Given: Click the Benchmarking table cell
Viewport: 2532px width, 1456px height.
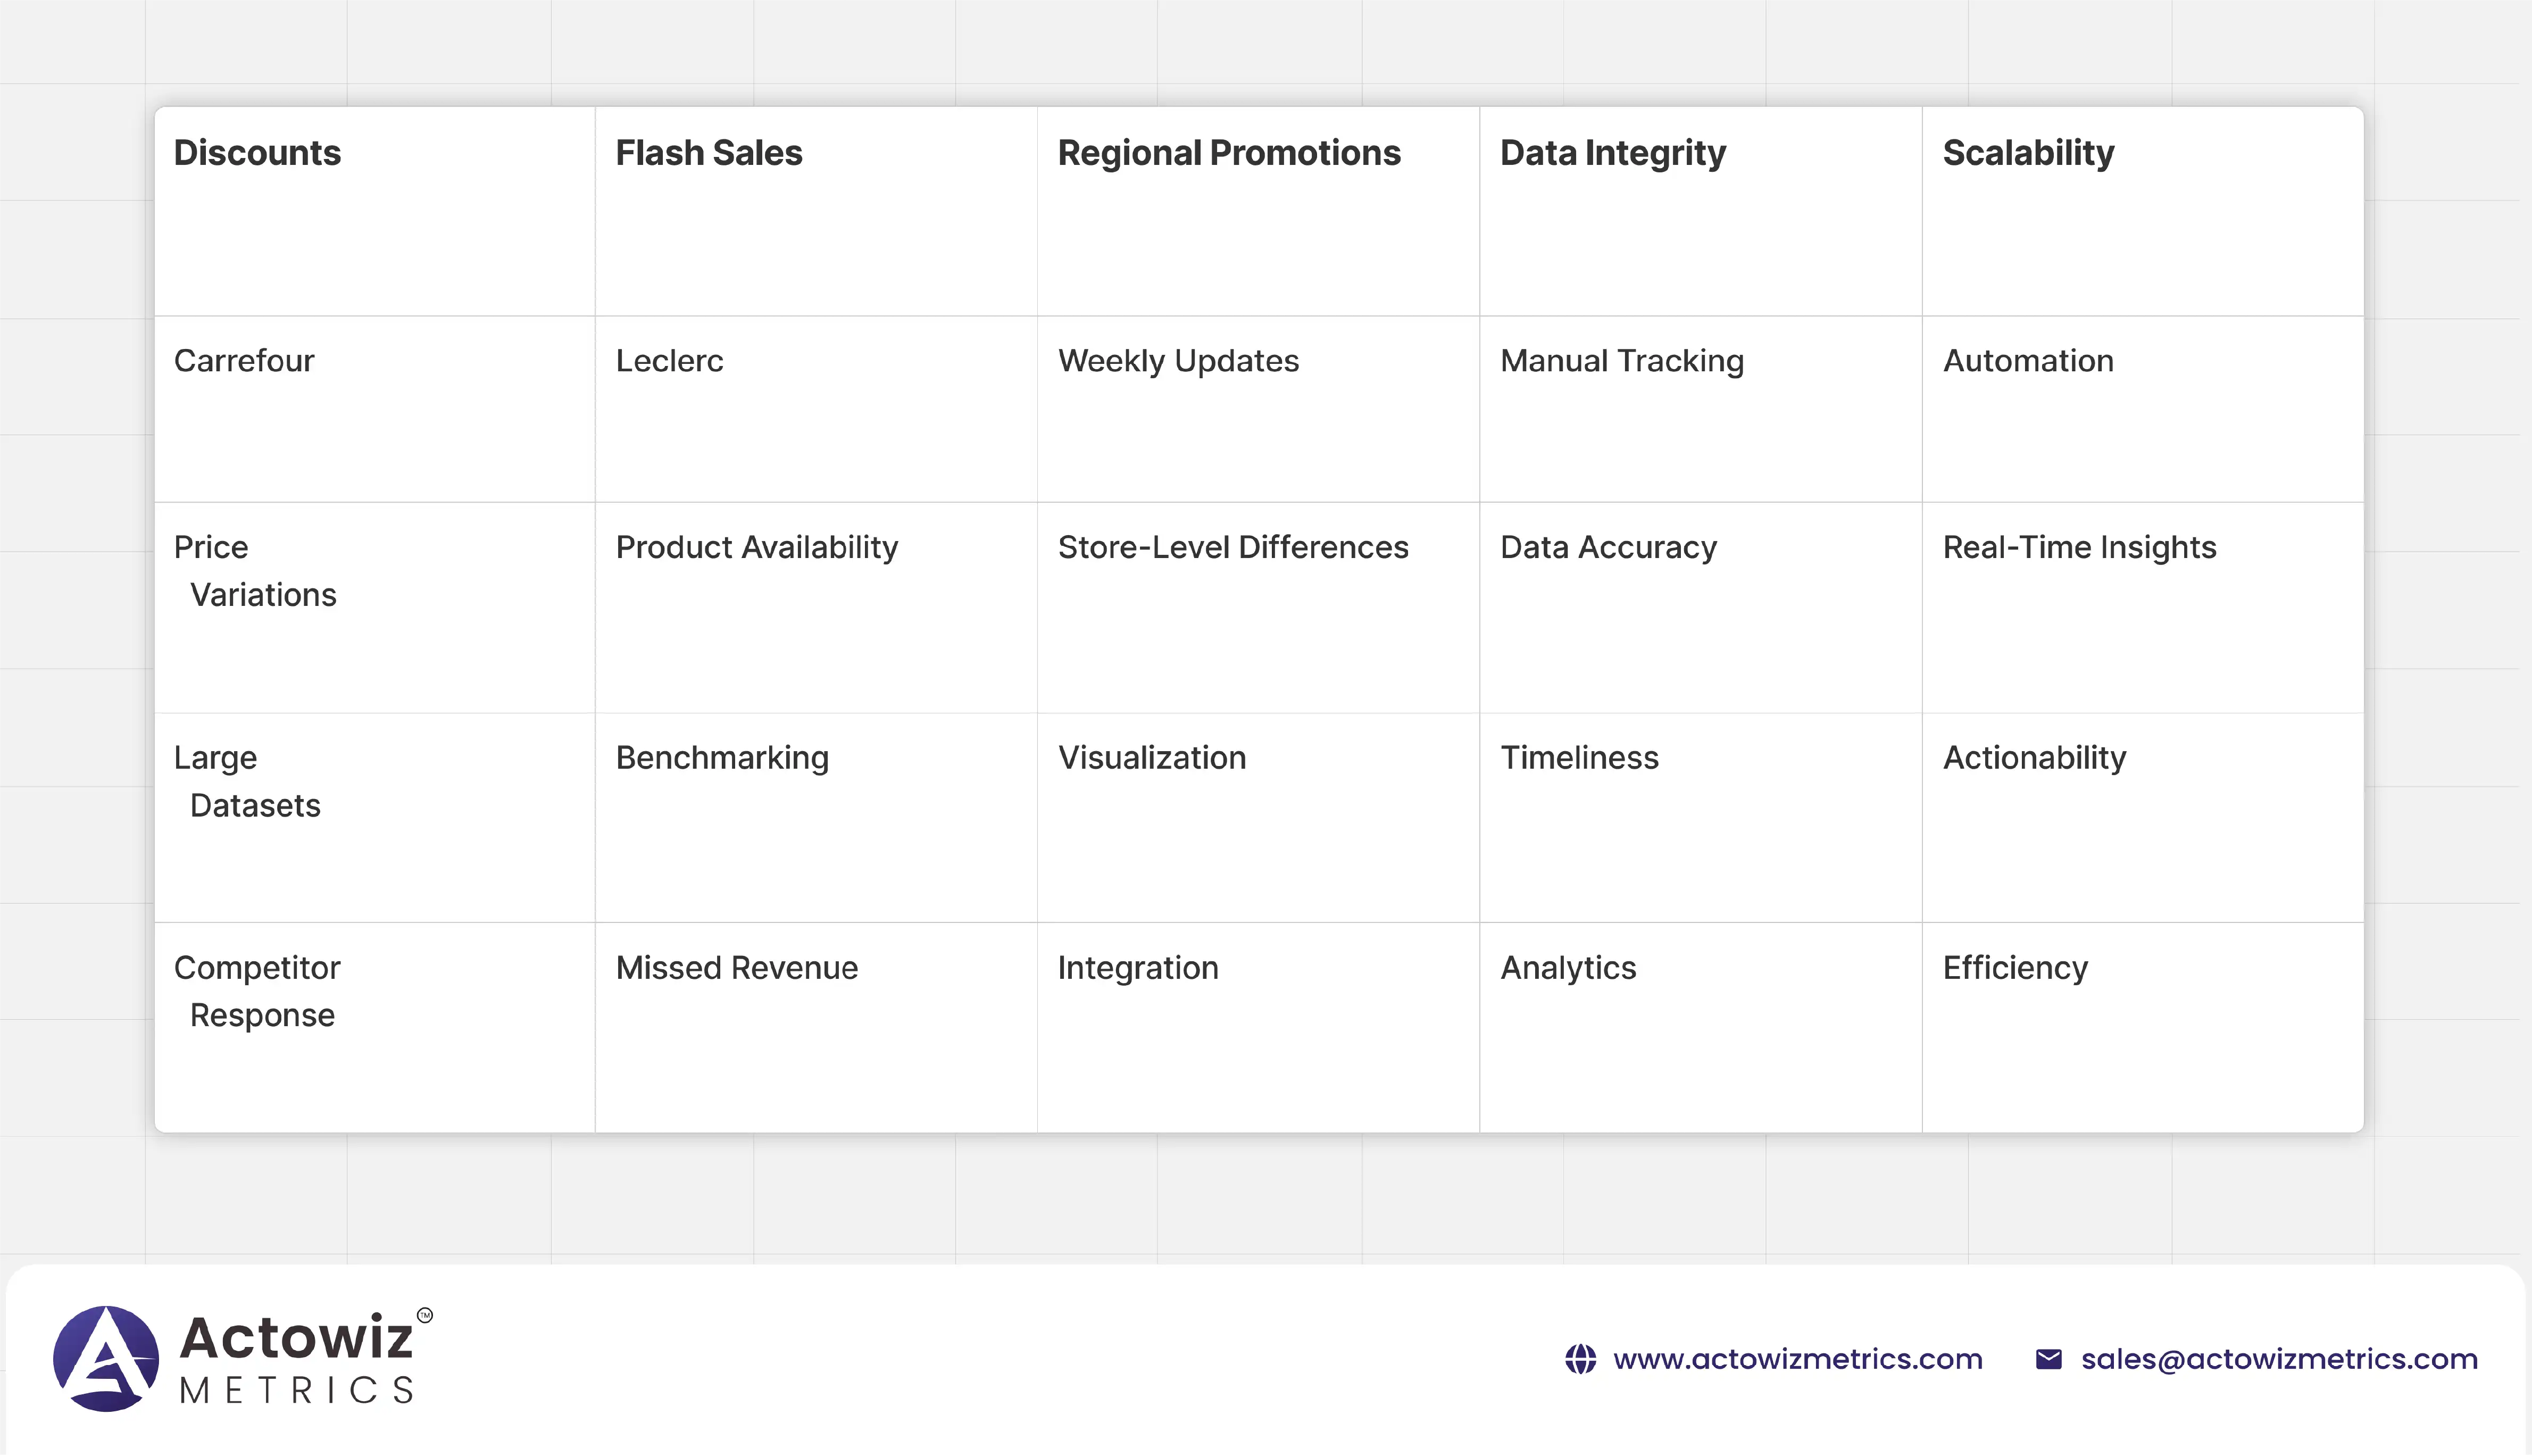Looking at the screenshot, I should 722,758.
